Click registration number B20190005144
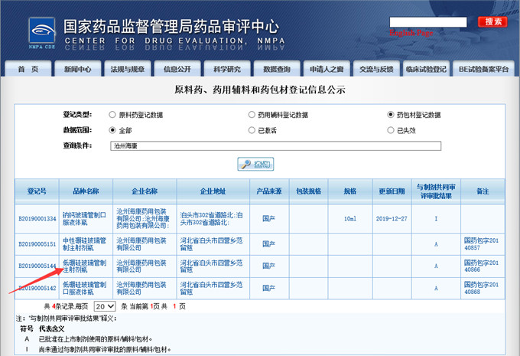 (37, 266)
